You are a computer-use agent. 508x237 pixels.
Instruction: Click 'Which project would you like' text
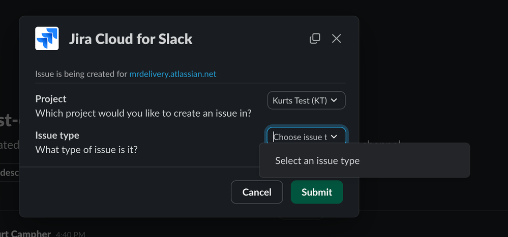pyautogui.click(x=143, y=114)
